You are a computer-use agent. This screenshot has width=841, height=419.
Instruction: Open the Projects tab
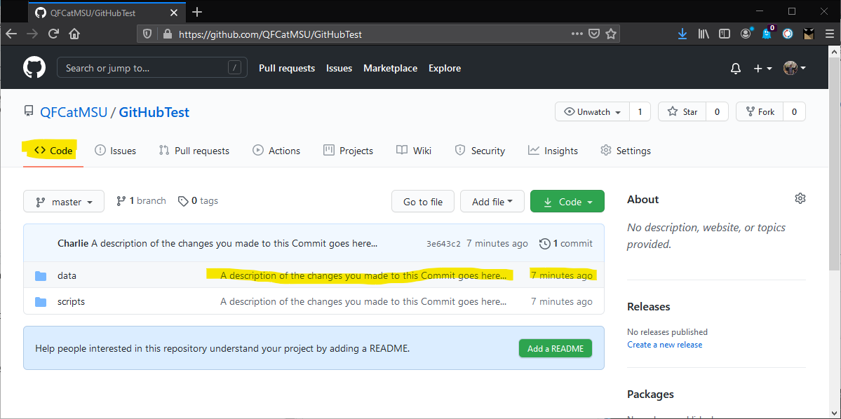coord(348,151)
